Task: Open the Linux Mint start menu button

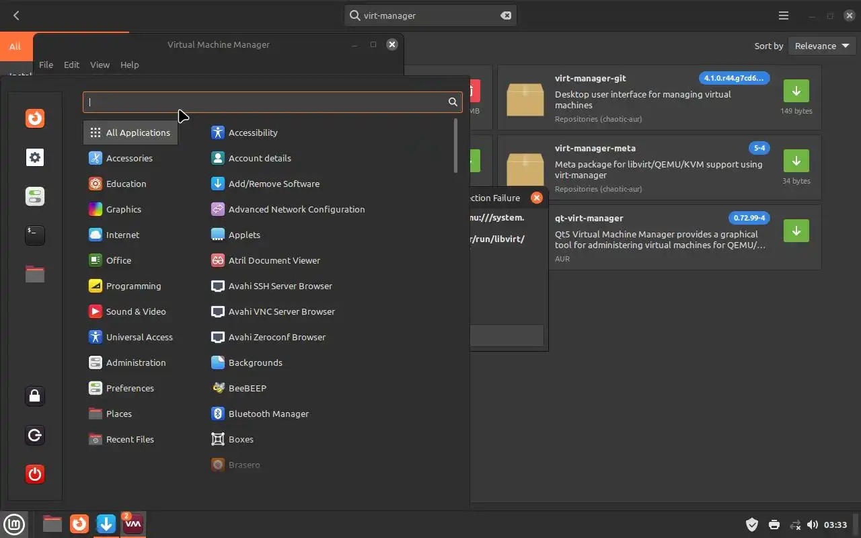Action: [x=14, y=524]
